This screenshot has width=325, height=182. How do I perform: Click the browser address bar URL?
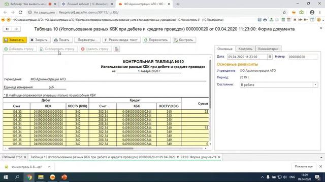click(89, 12)
